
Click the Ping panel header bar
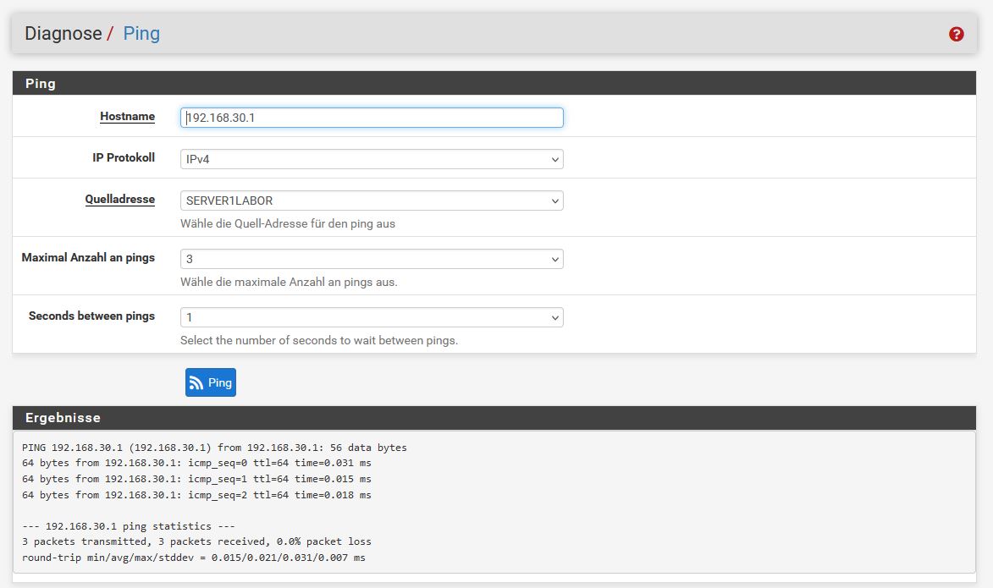coord(494,84)
